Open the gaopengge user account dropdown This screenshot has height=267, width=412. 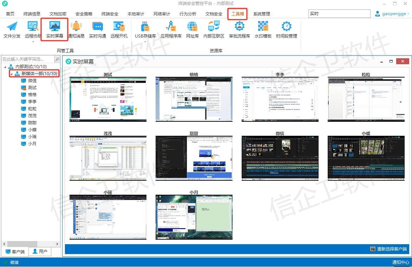392,14
